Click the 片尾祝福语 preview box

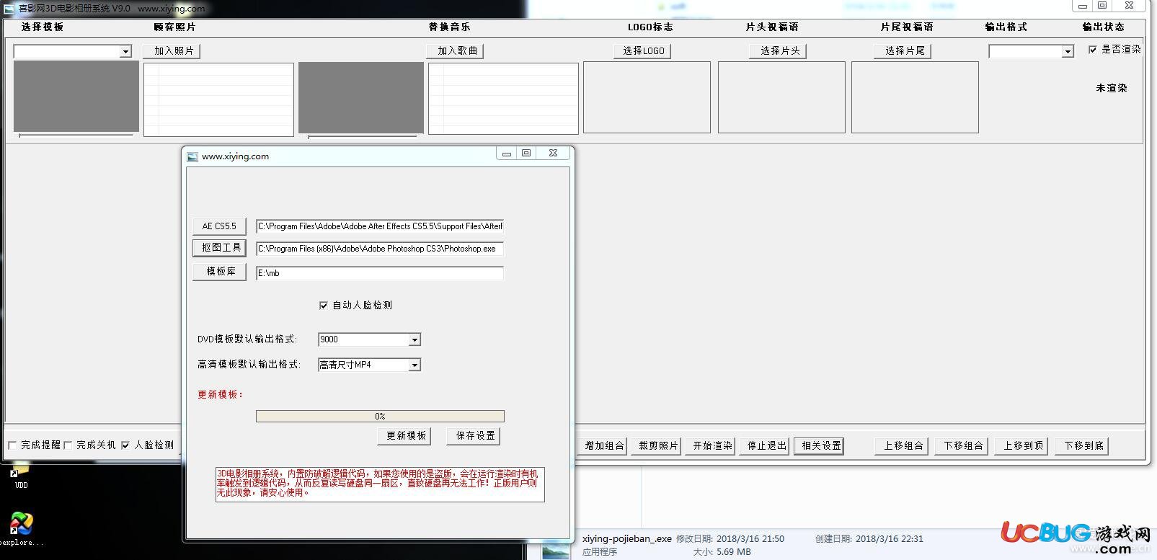pos(915,97)
